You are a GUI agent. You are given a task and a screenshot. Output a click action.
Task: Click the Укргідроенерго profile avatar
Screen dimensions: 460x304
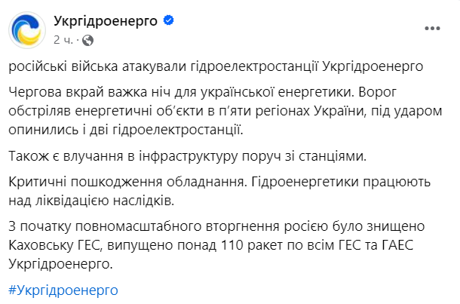pyautogui.click(x=28, y=28)
